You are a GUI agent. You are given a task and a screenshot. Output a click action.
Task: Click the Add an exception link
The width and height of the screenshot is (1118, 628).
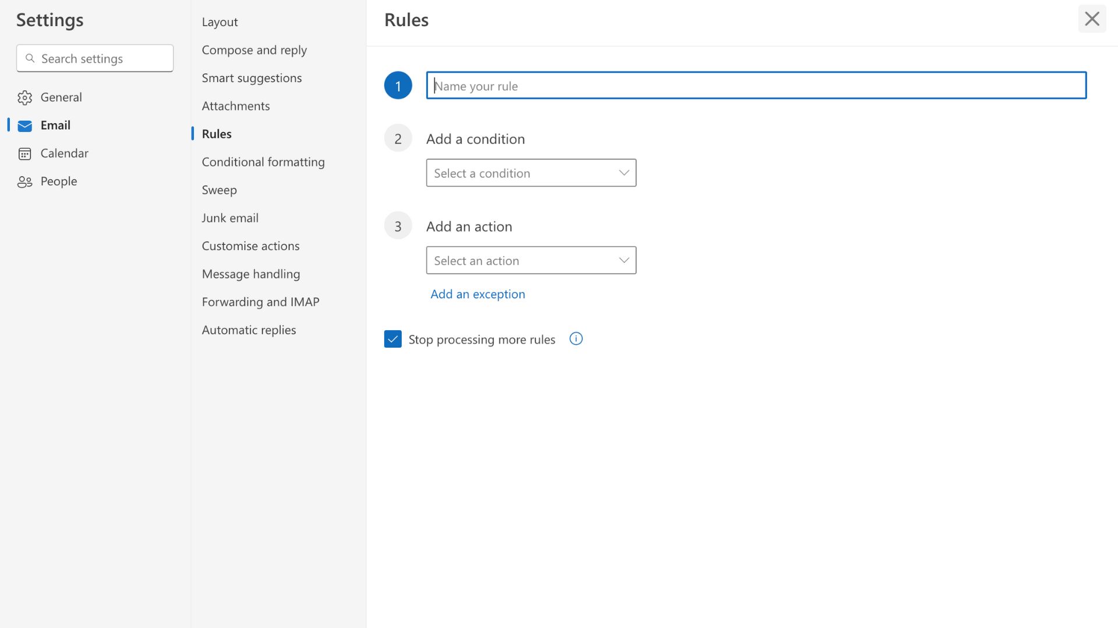477,293
